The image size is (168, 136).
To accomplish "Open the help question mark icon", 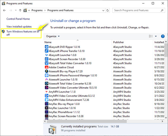I will 163,36.
